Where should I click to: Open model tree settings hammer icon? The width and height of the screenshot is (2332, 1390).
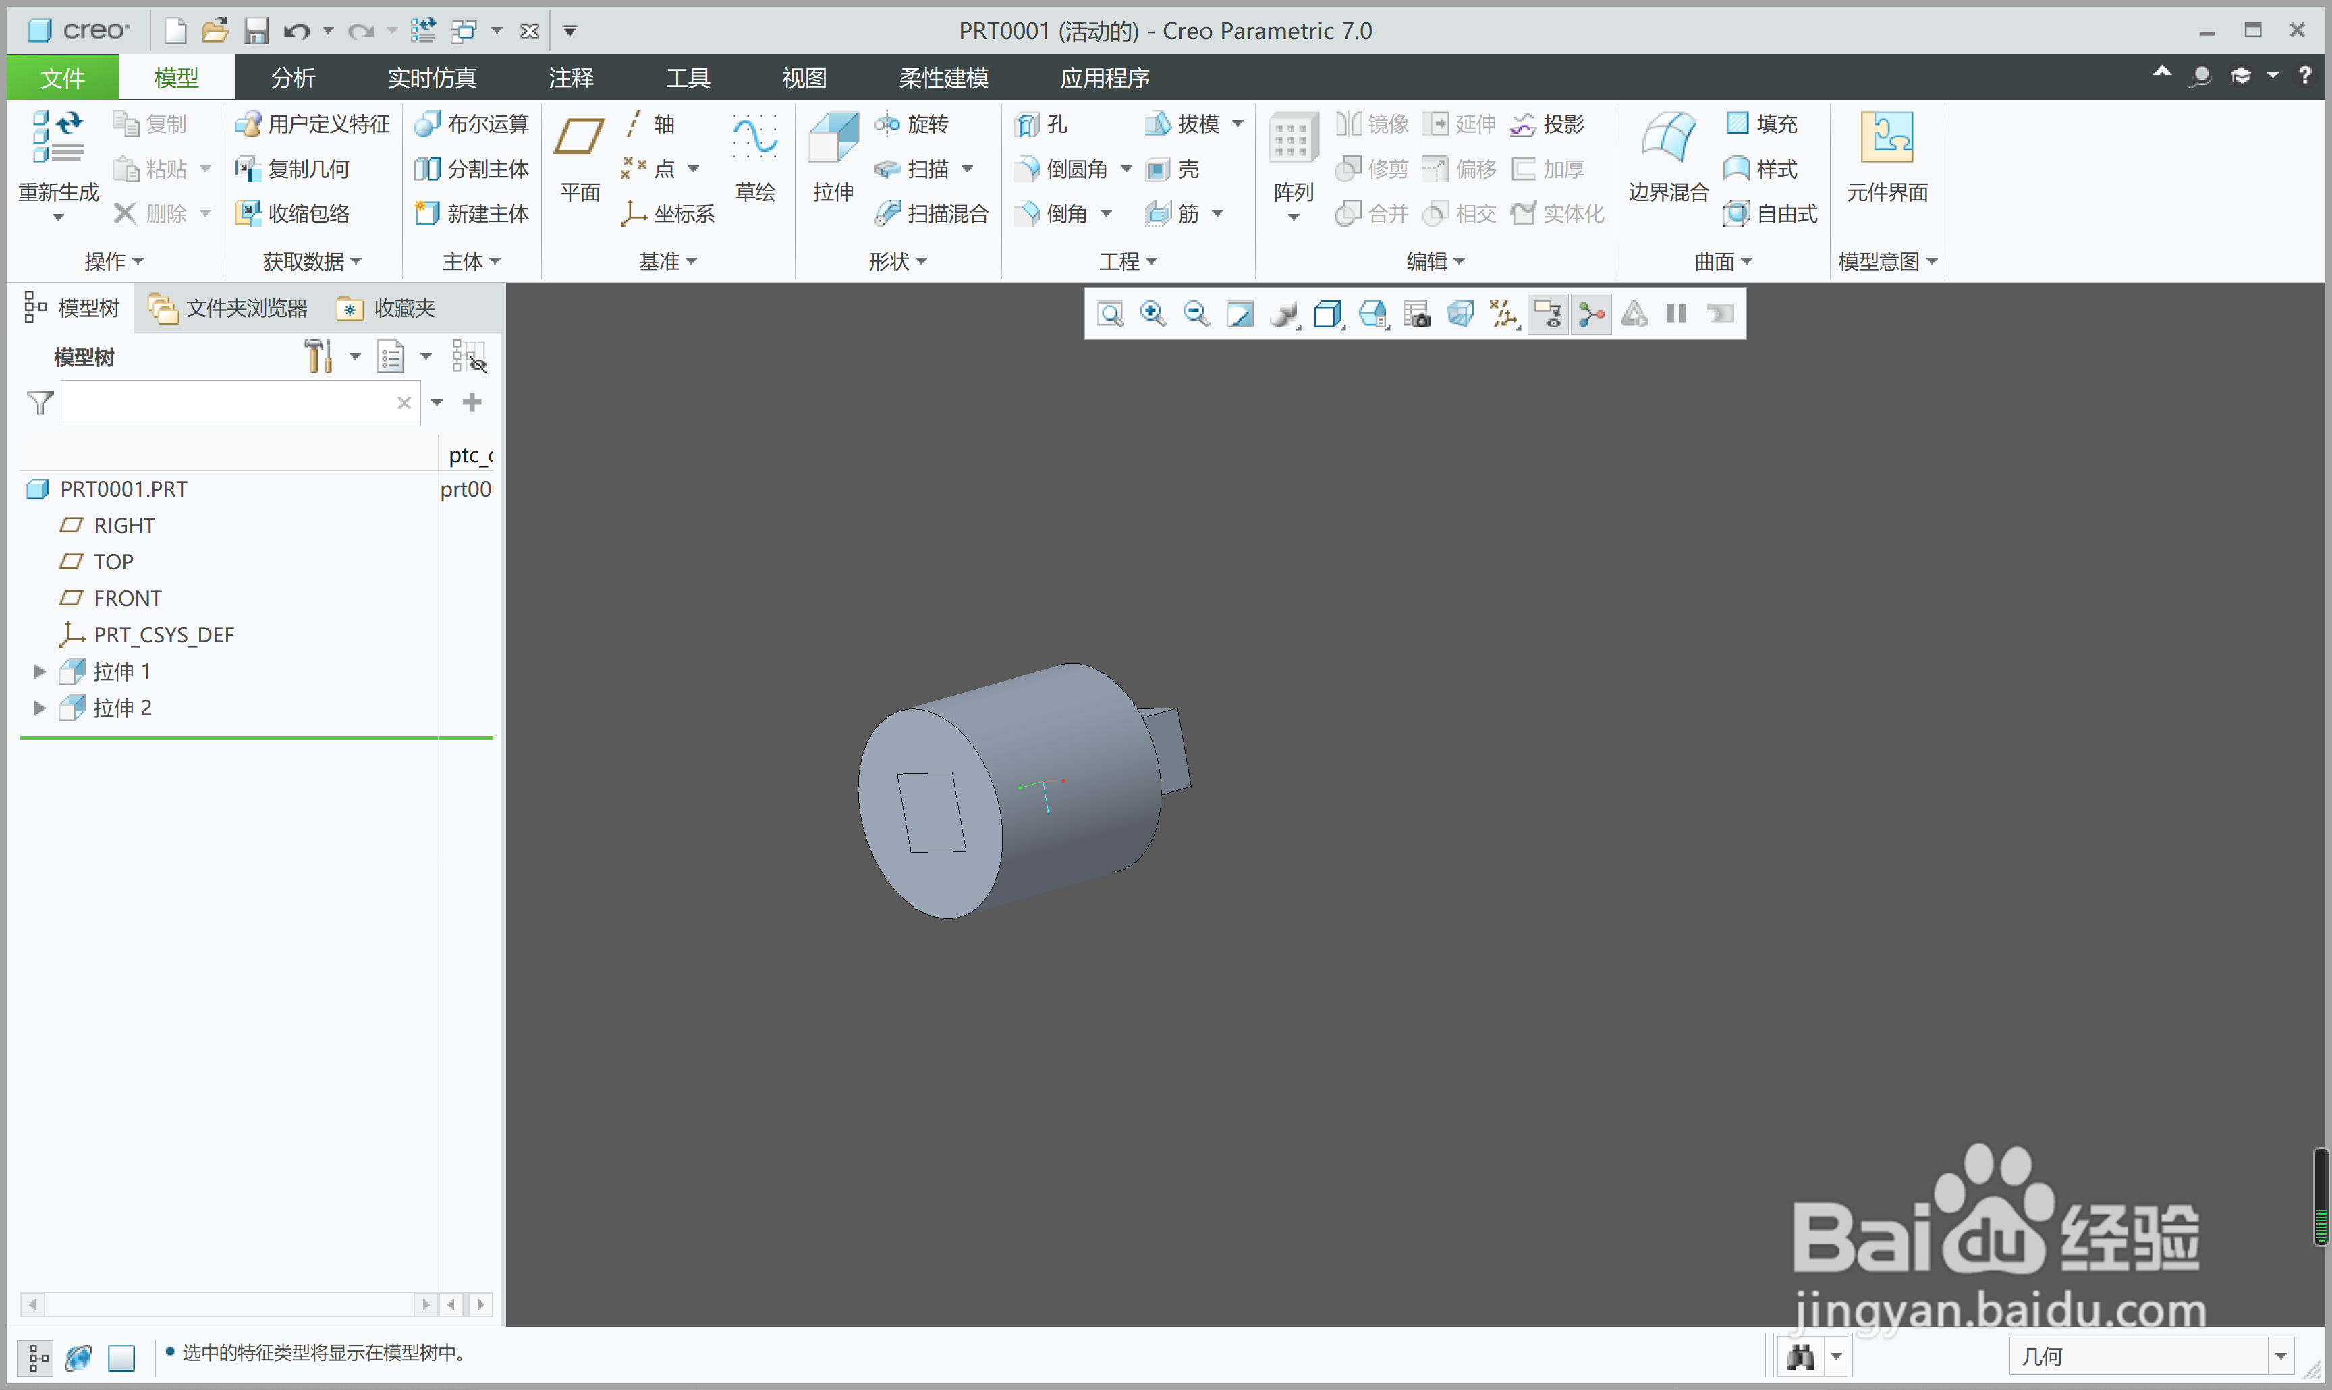(x=318, y=356)
